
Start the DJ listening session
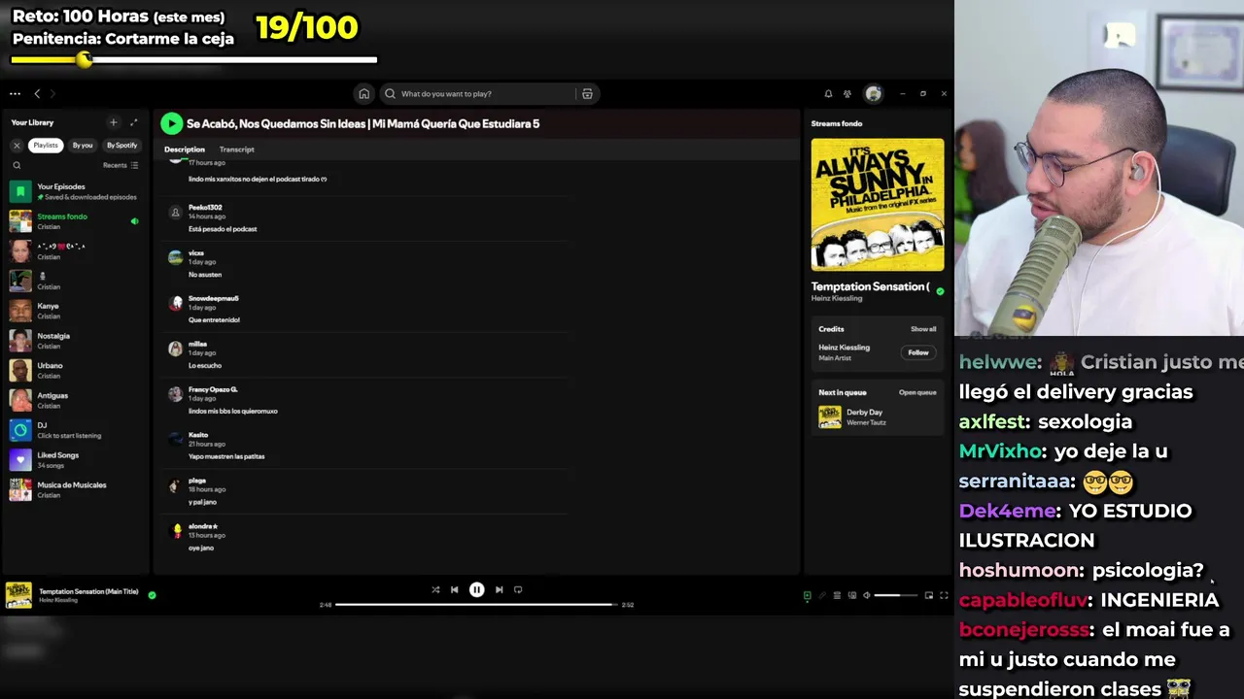tap(76, 430)
